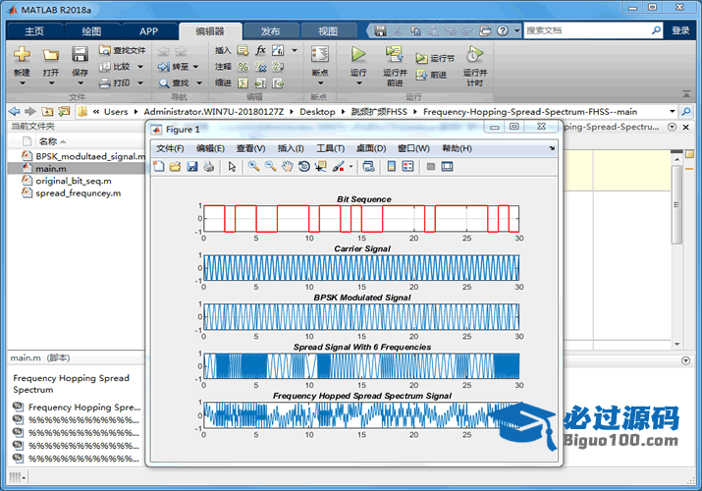Click the Advance (前进) button
702x491 pixels.
[x=431, y=75]
